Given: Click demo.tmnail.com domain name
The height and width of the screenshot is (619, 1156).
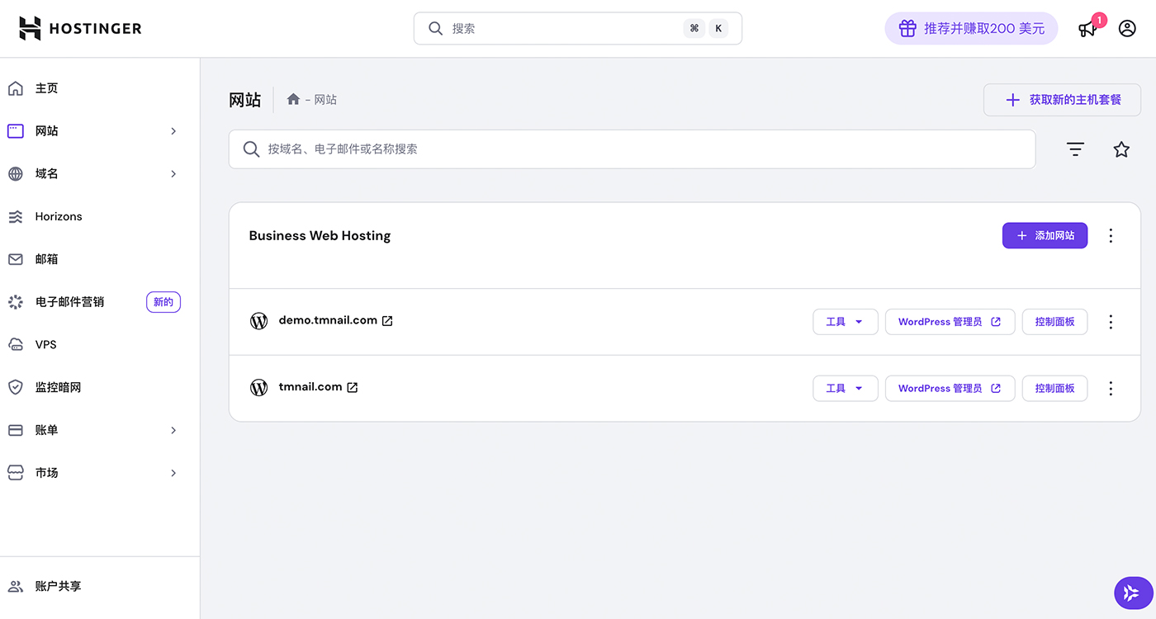Looking at the screenshot, I should pos(328,320).
